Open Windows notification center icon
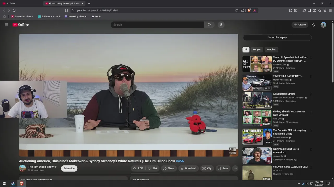 (x=328, y=184)
